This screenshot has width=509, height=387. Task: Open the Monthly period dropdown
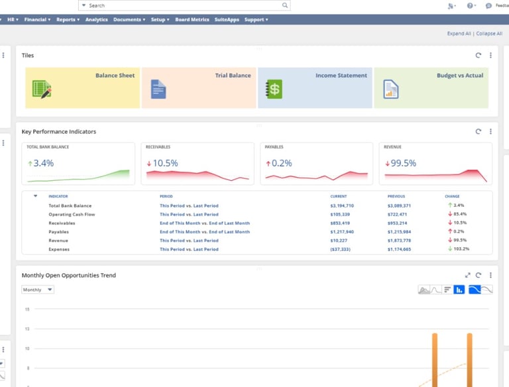(38, 290)
